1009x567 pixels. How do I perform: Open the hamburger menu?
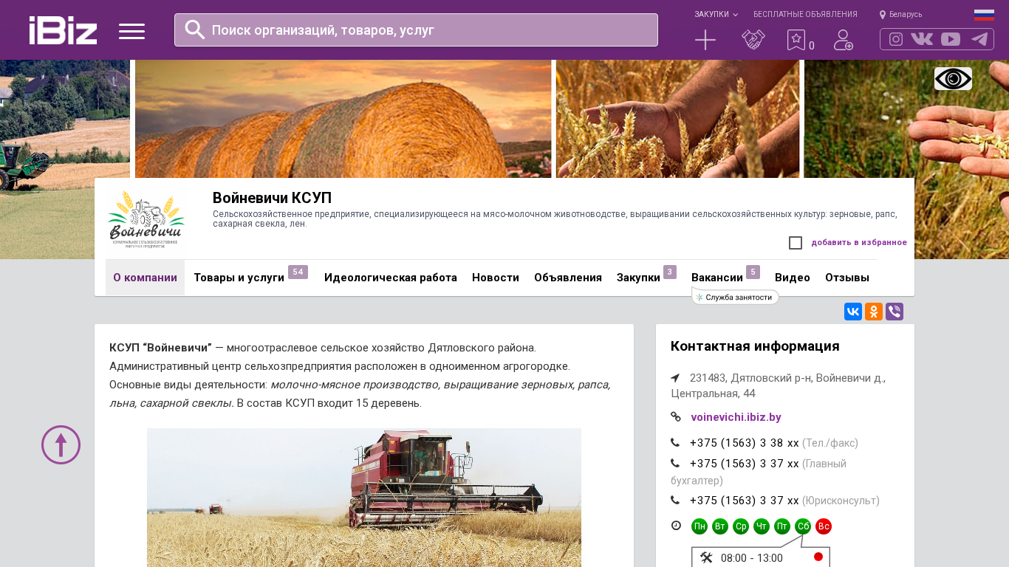click(131, 31)
